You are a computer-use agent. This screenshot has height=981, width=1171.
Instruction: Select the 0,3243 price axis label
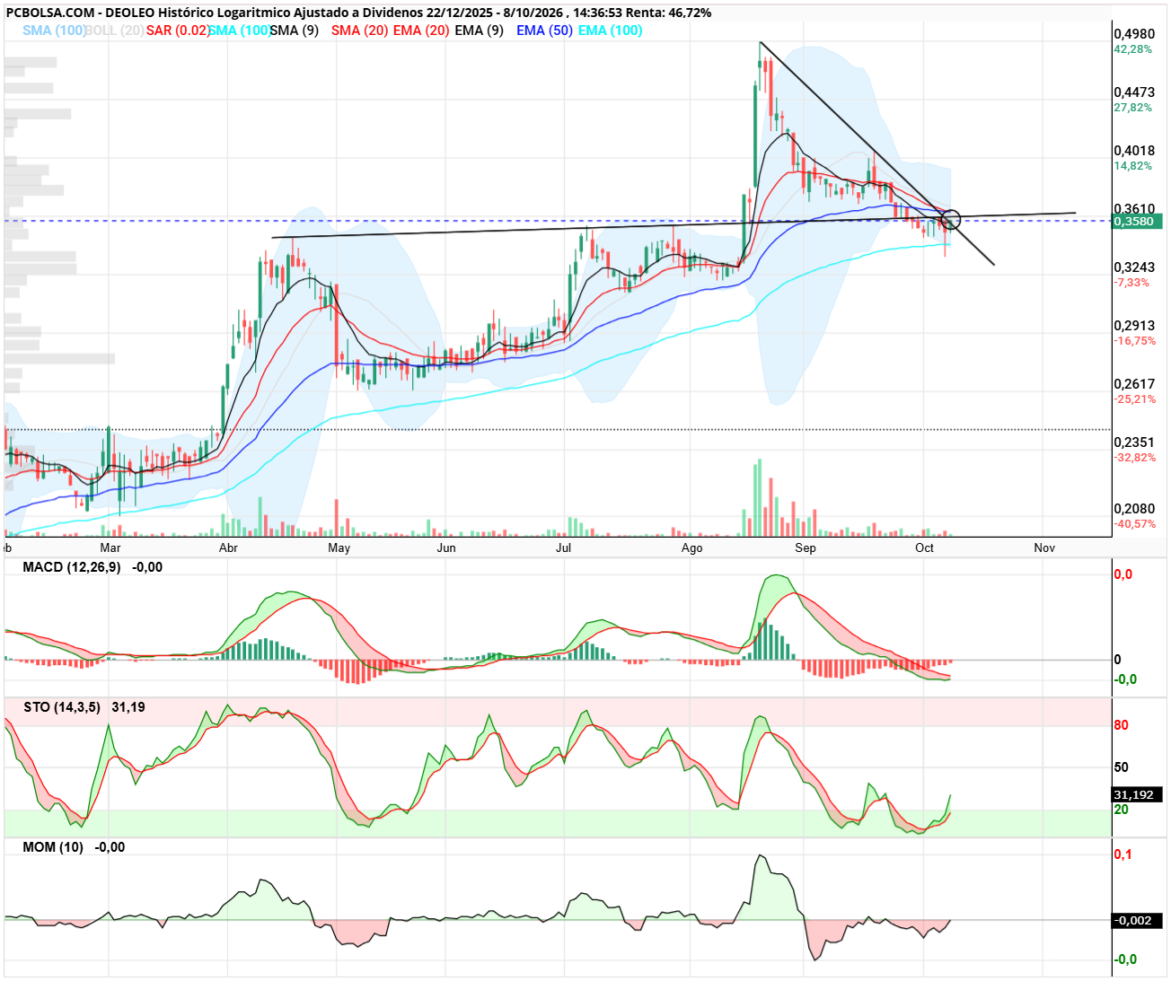(1134, 267)
